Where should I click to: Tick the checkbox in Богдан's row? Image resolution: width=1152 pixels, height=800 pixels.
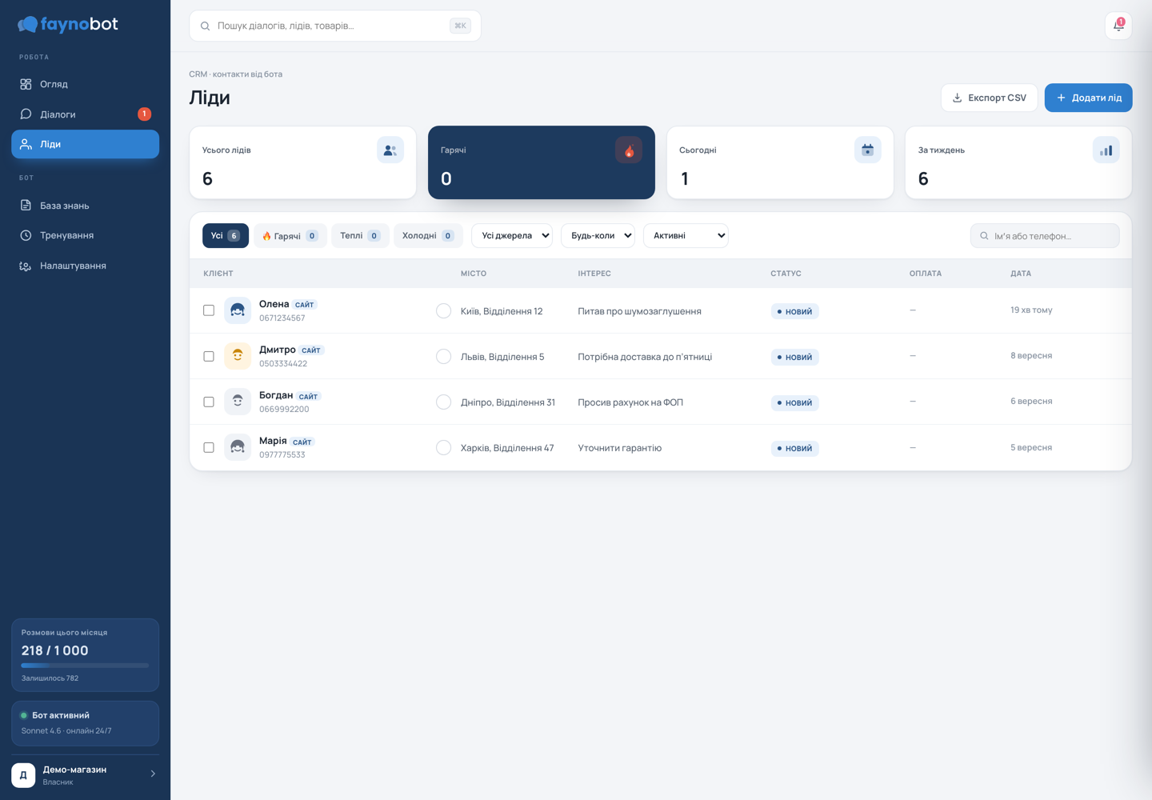coord(209,402)
